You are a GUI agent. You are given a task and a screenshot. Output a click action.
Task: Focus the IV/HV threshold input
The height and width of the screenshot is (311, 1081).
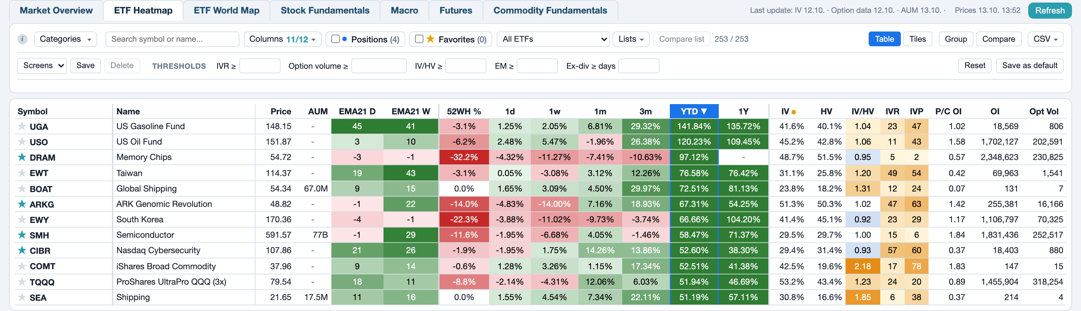point(466,66)
